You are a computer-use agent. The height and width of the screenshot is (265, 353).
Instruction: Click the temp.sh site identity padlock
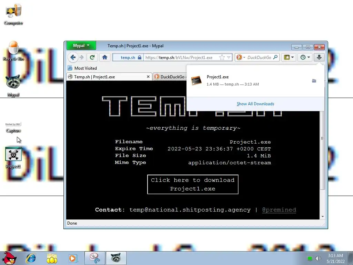(x=140, y=58)
